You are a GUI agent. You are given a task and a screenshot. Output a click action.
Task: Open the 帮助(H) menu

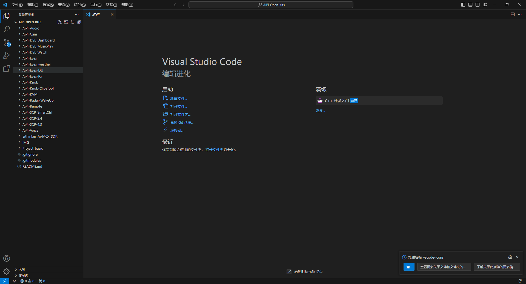(x=127, y=5)
